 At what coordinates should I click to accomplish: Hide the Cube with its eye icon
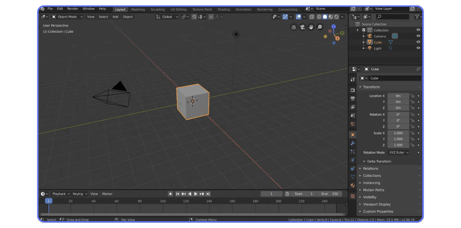[418, 42]
